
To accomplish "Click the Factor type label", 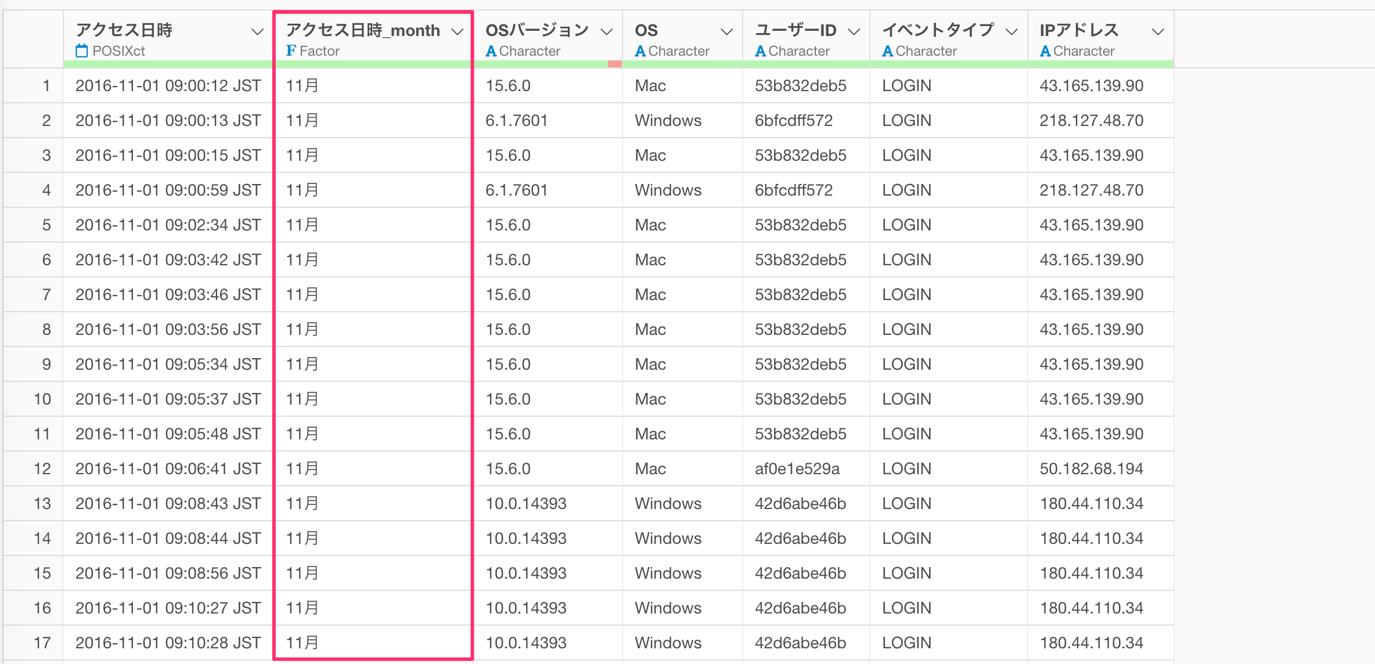I will (320, 51).
